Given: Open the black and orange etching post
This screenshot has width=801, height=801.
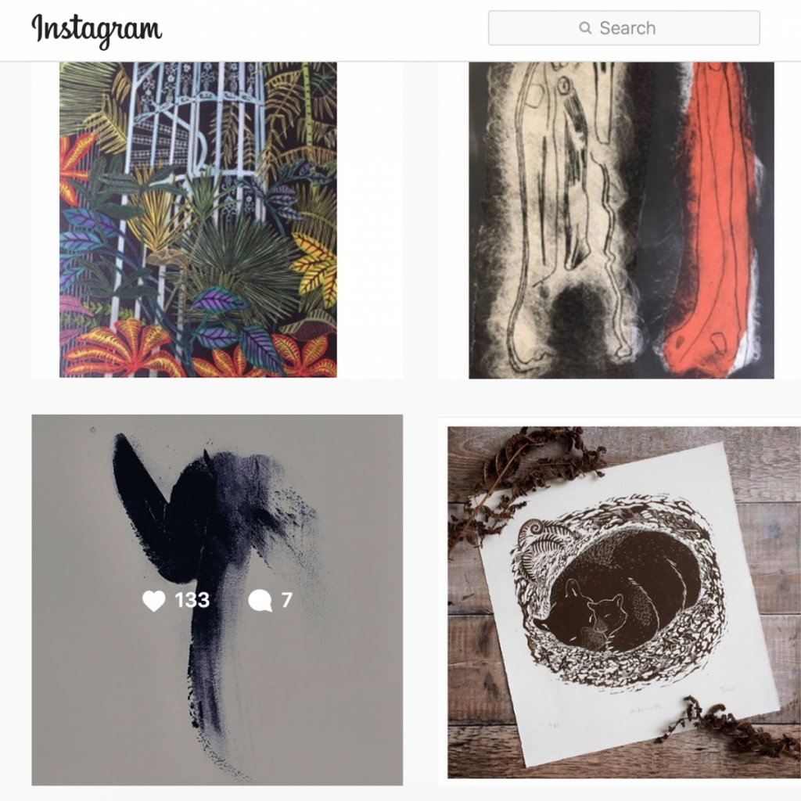Looking at the screenshot, I should click(x=620, y=220).
